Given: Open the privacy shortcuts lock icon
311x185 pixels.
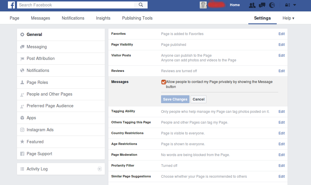Looking at the screenshot, I should (287, 5).
